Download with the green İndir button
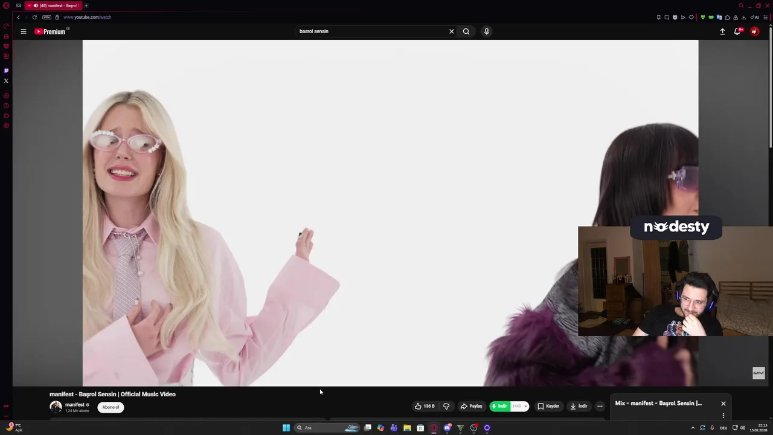 [x=499, y=406]
